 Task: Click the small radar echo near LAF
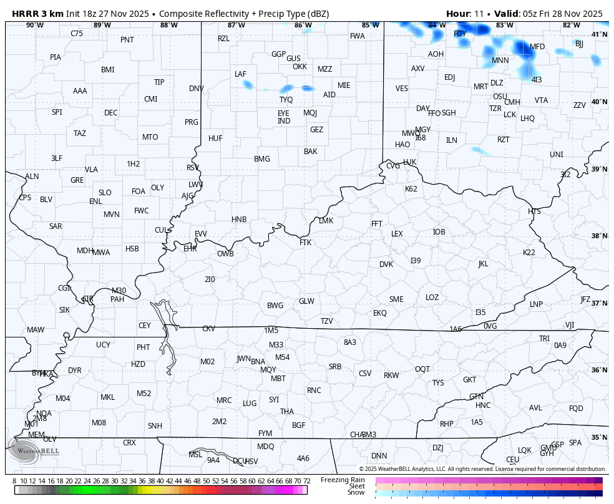(247, 84)
